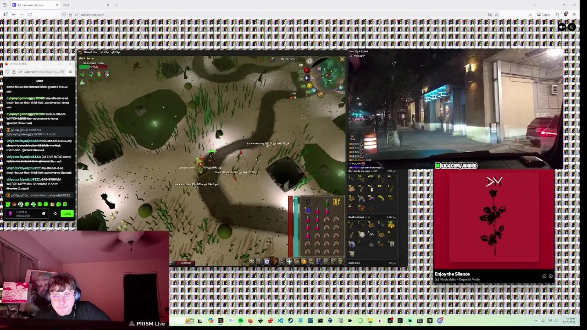
Task: Toggle XP drops button near minimap
Action: coord(301,65)
